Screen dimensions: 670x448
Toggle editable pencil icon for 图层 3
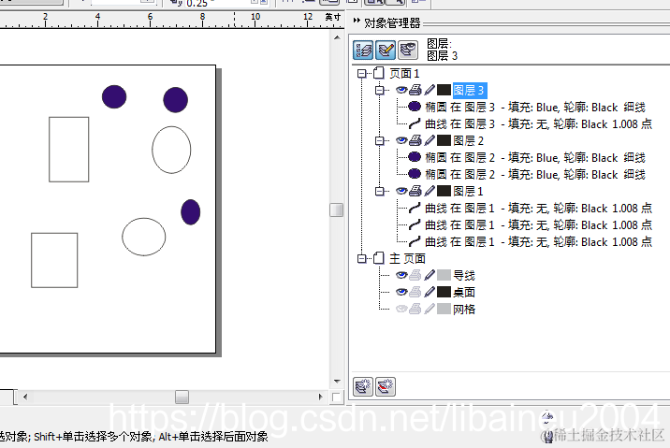click(x=430, y=90)
